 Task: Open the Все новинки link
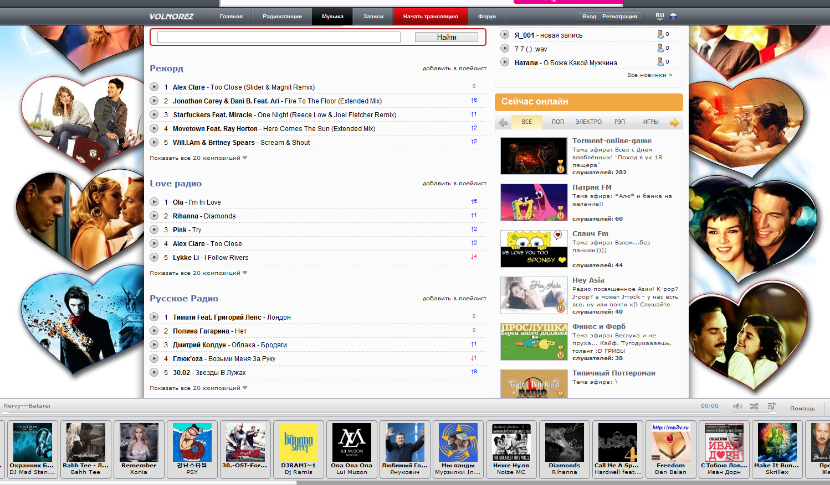pos(649,75)
